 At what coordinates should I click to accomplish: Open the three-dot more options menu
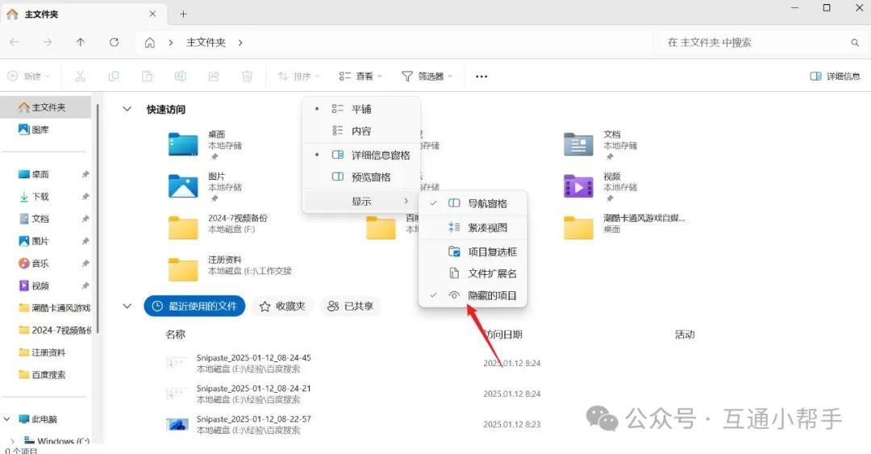(481, 76)
